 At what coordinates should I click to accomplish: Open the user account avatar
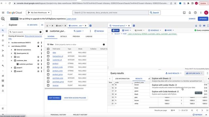coord(206,13)
